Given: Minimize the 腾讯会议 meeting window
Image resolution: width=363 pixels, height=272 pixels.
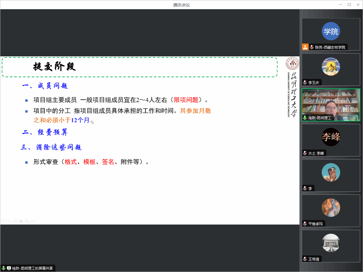Looking at the screenshot, I should click(340, 4).
